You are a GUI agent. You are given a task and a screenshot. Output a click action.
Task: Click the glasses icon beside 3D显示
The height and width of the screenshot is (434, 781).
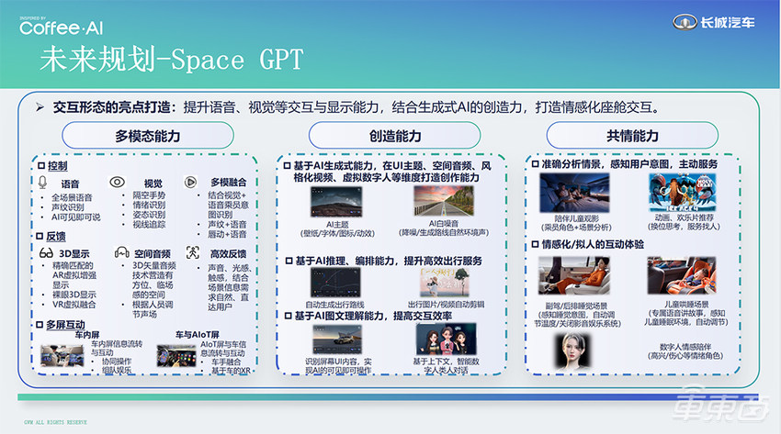(46, 253)
